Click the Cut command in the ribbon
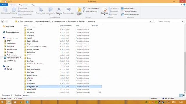Viewport: 186px width, 104px height. click(x=23, y=8)
